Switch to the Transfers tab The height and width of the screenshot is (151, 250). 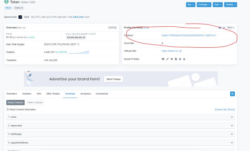[x=12, y=94]
